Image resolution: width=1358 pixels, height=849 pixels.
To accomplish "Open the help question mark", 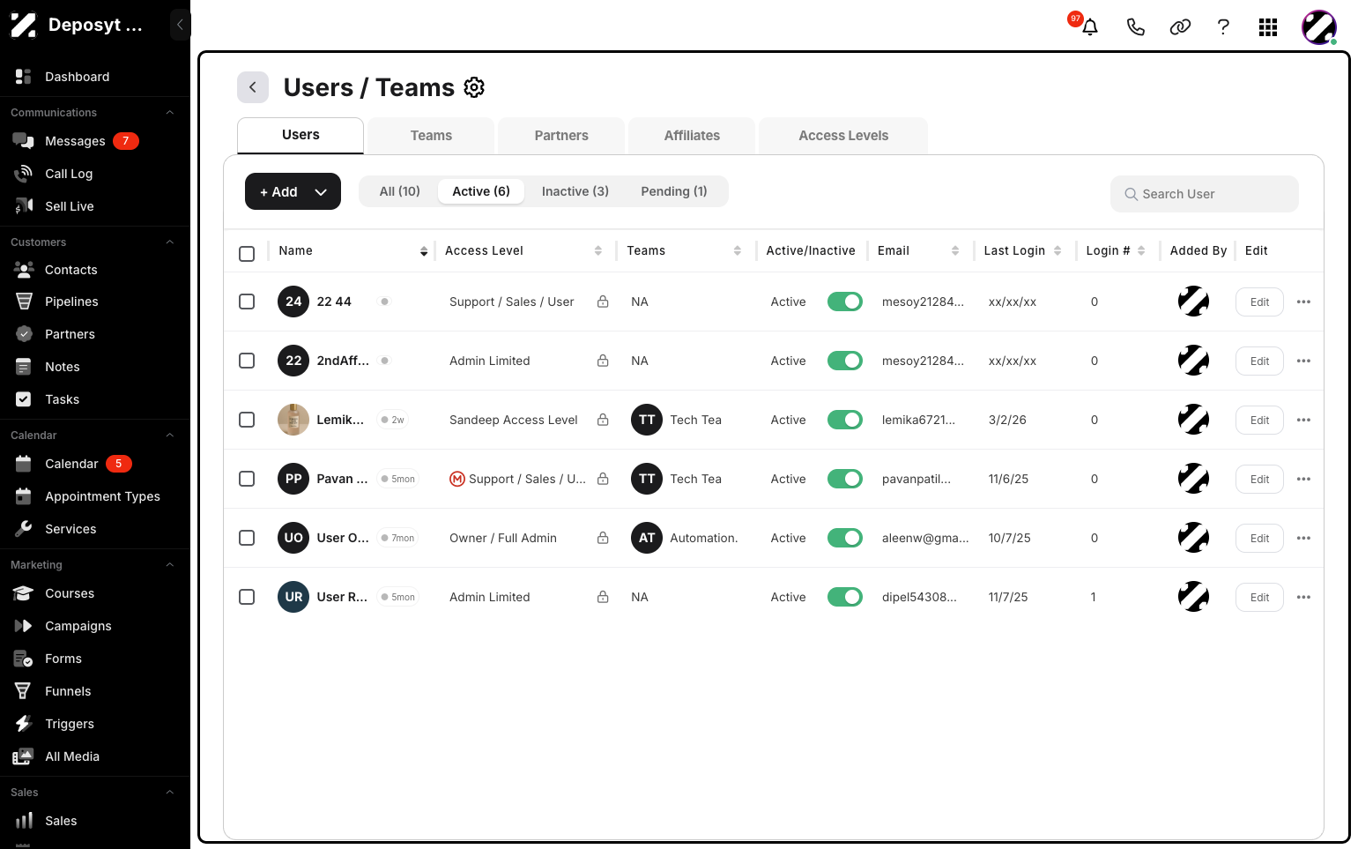I will (1223, 27).
